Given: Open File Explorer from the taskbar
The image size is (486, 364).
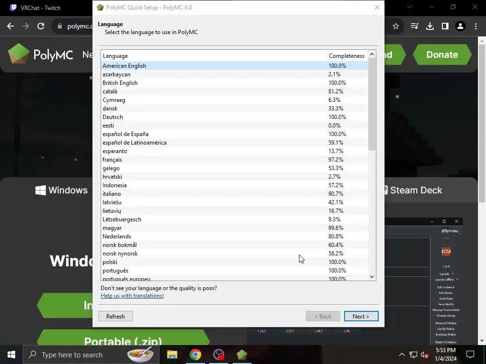Looking at the screenshot, I should point(172,355).
